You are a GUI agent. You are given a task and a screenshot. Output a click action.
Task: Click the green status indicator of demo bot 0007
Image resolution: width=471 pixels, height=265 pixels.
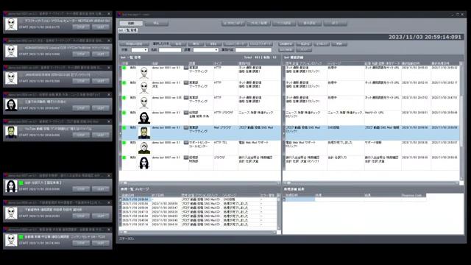tap(124, 158)
